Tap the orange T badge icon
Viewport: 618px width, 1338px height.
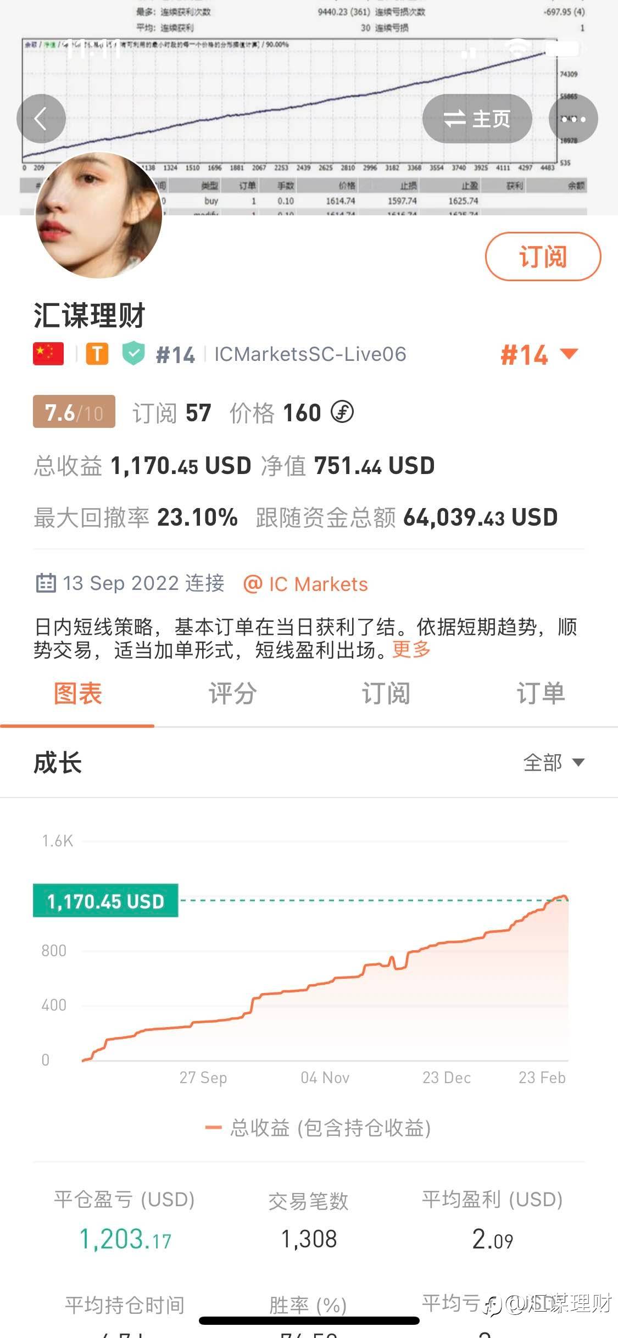(97, 354)
